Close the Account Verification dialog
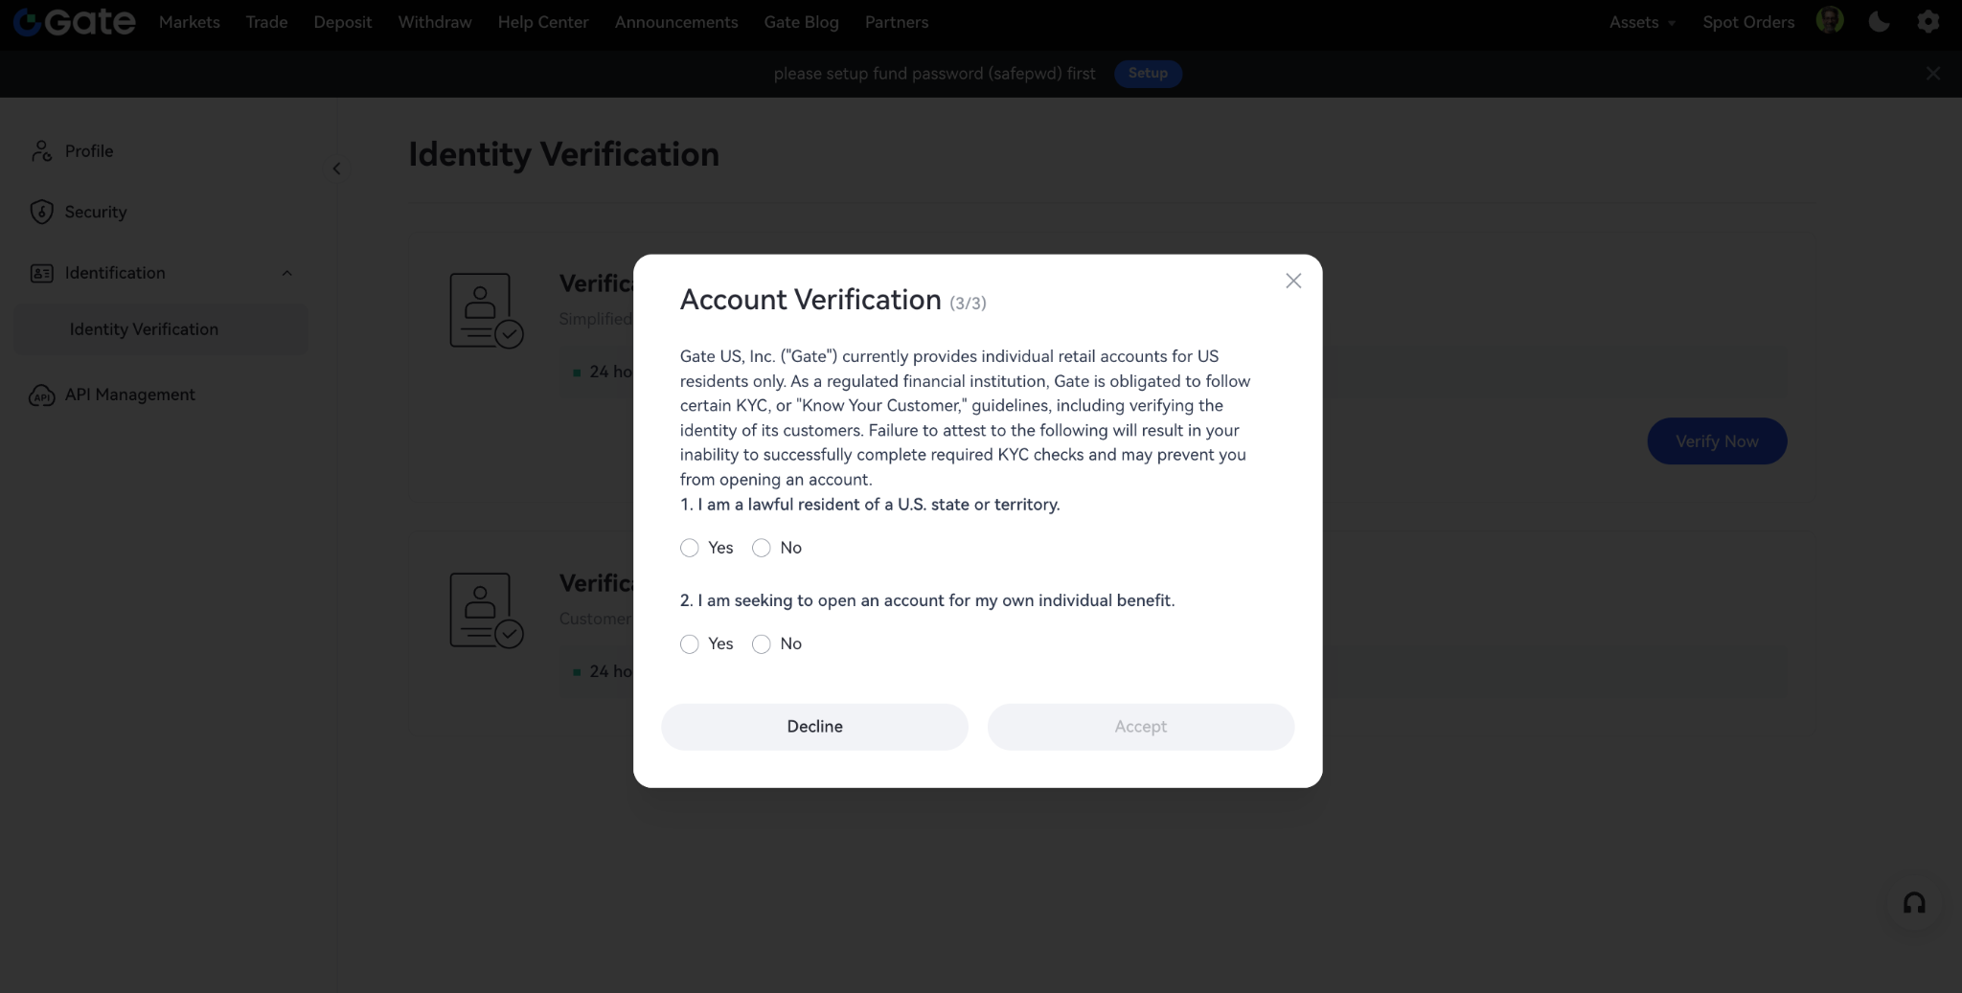 pyautogui.click(x=1293, y=281)
